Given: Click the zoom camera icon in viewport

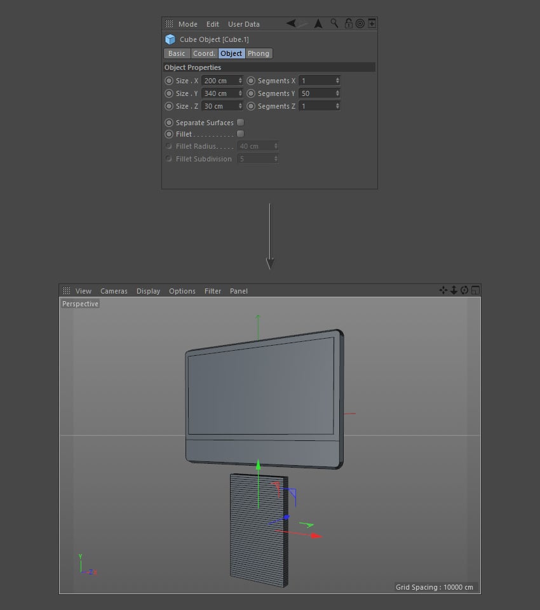Looking at the screenshot, I should coord(454,290).
